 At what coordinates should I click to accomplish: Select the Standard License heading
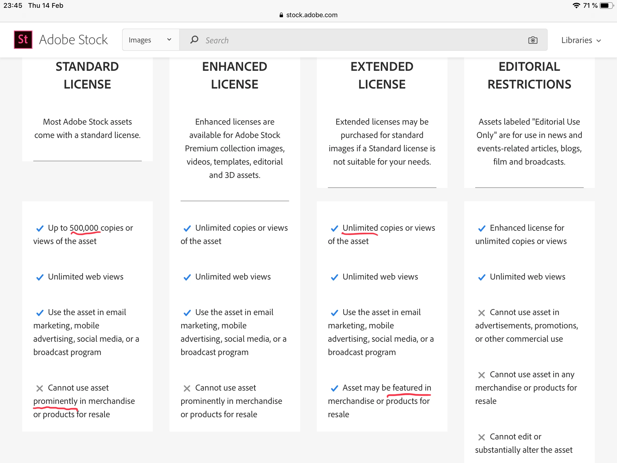click(x=87, y=75)
